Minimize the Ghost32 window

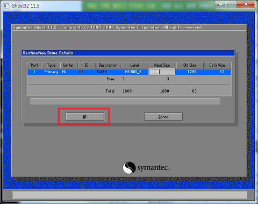point(221,4)
